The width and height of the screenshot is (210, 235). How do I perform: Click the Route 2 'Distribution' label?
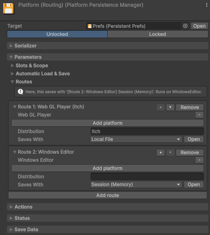(x=31, y=176)
